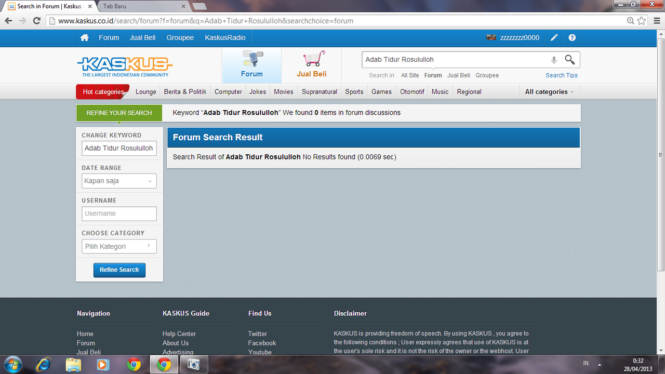
Task: Select Jual Beli search scope
Action: pyautogui.click(x=459, y=75)
